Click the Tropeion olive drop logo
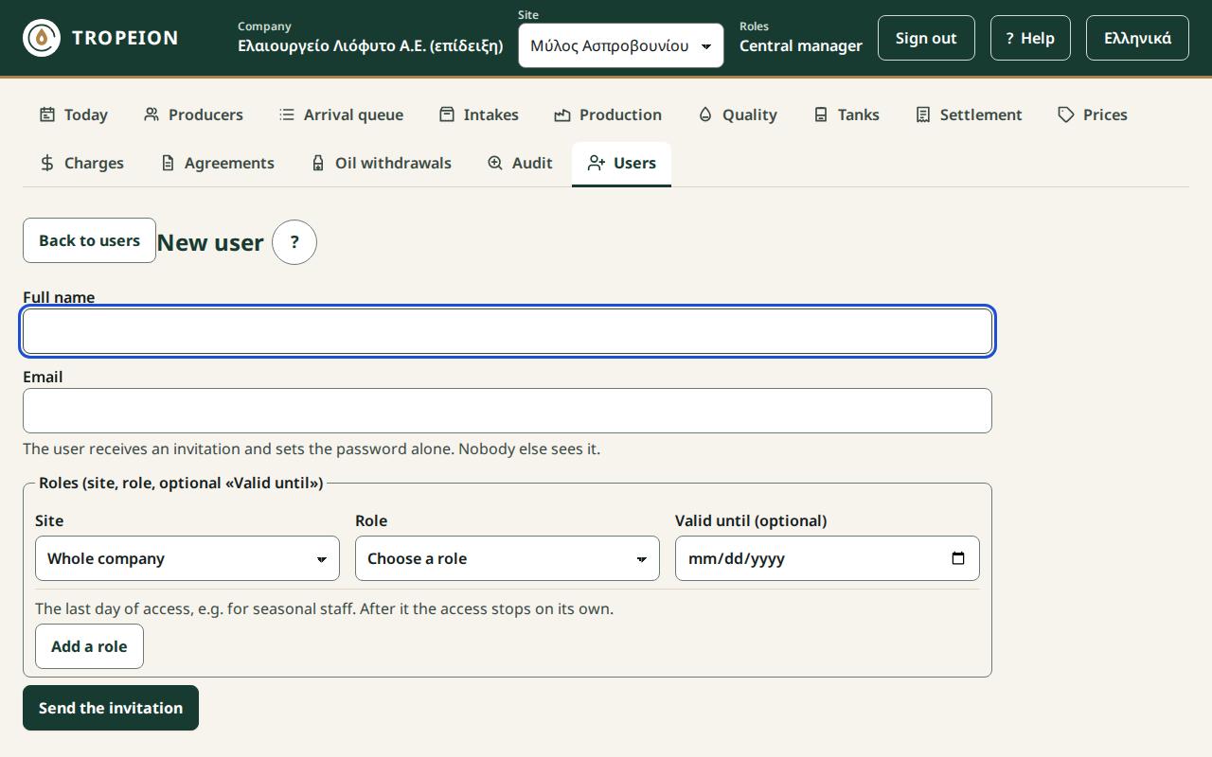This screenshot has width=1212, height=757. point(42,38)
